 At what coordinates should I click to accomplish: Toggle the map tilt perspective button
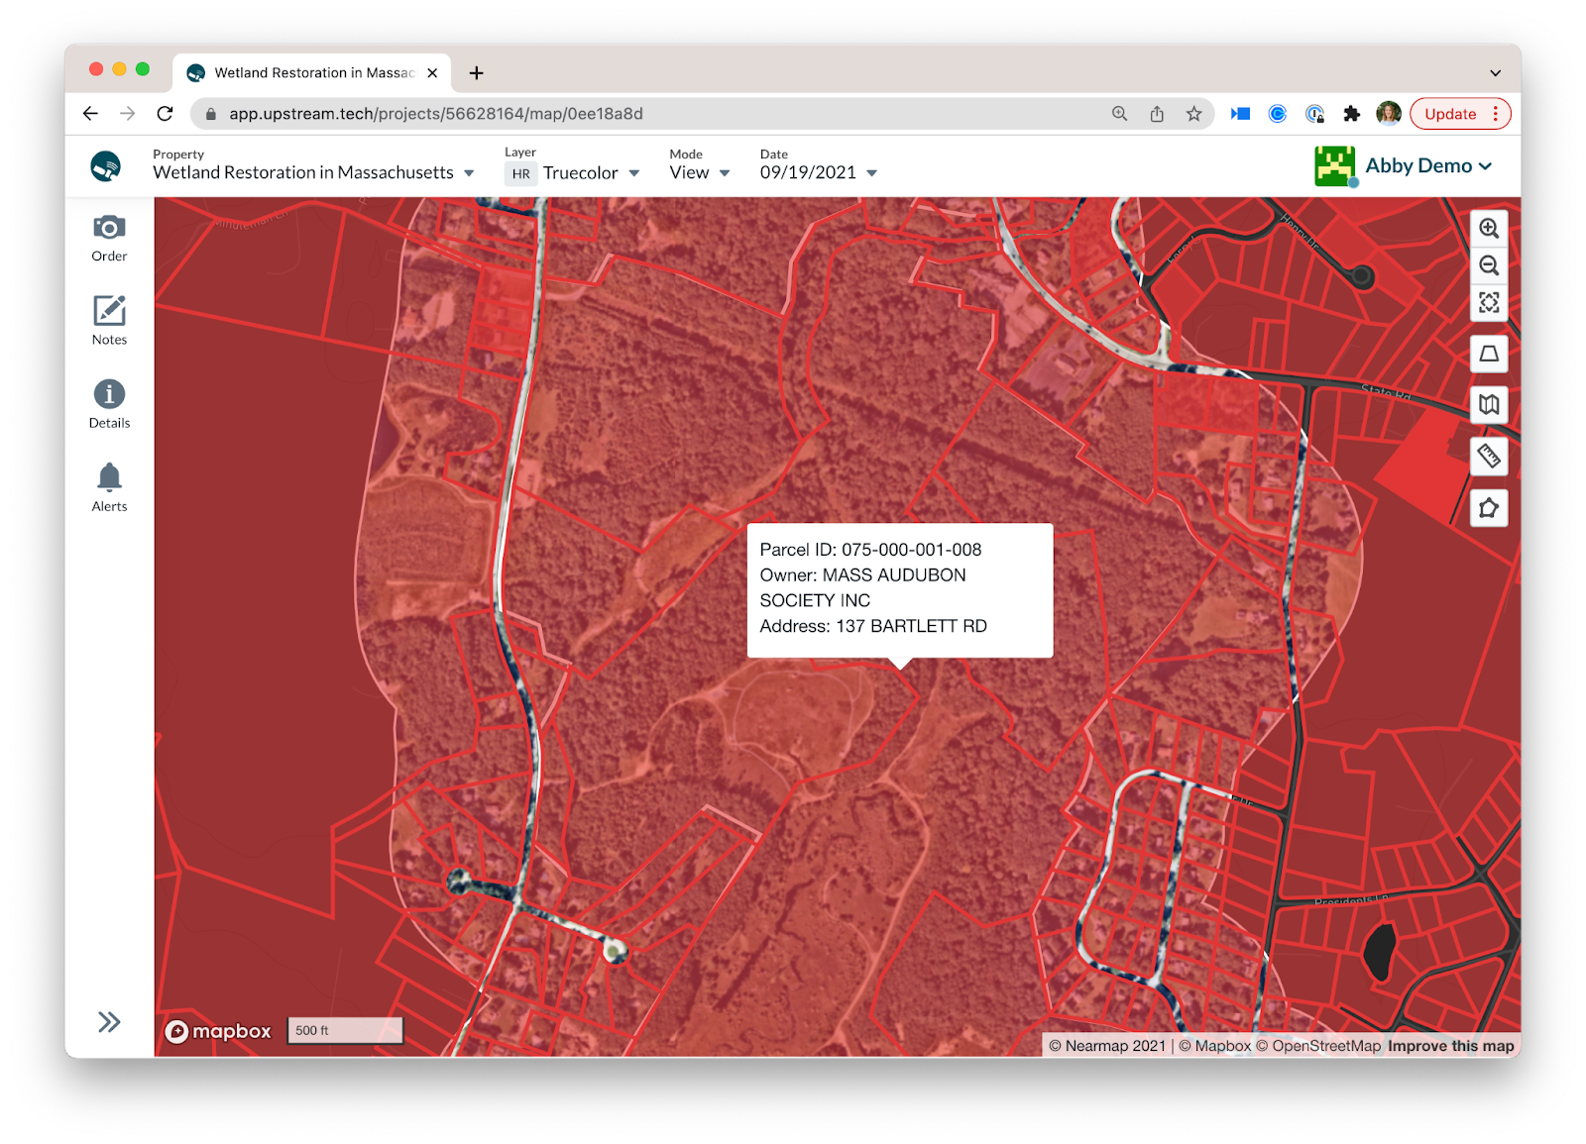coord(1488,354)
